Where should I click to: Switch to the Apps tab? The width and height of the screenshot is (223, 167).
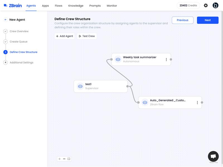click(45, 6)
